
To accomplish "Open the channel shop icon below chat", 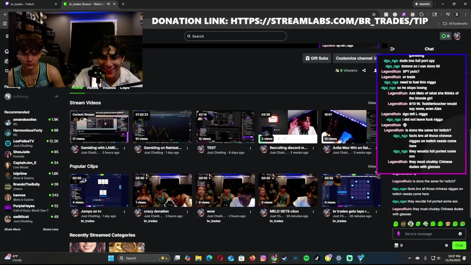I will (396, 245).
